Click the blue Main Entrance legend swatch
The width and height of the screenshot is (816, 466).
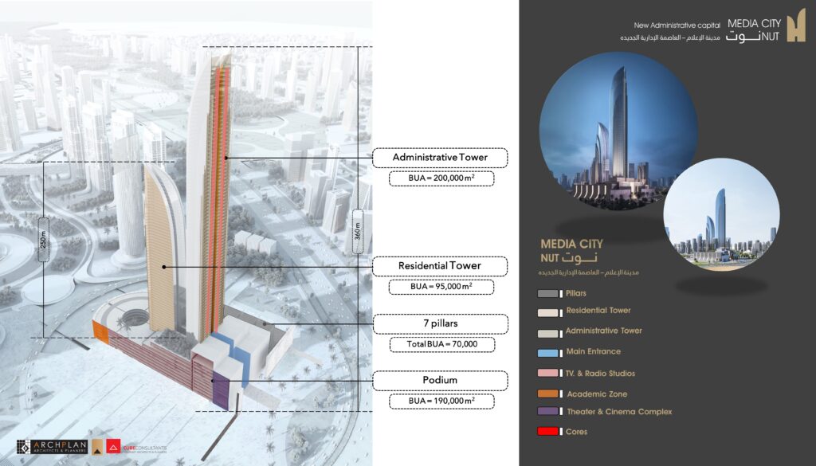(x=548, y=353)
